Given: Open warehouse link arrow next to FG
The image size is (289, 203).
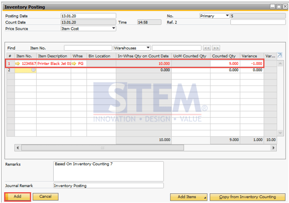Looking at the screenshot, I should click(74, 63).
